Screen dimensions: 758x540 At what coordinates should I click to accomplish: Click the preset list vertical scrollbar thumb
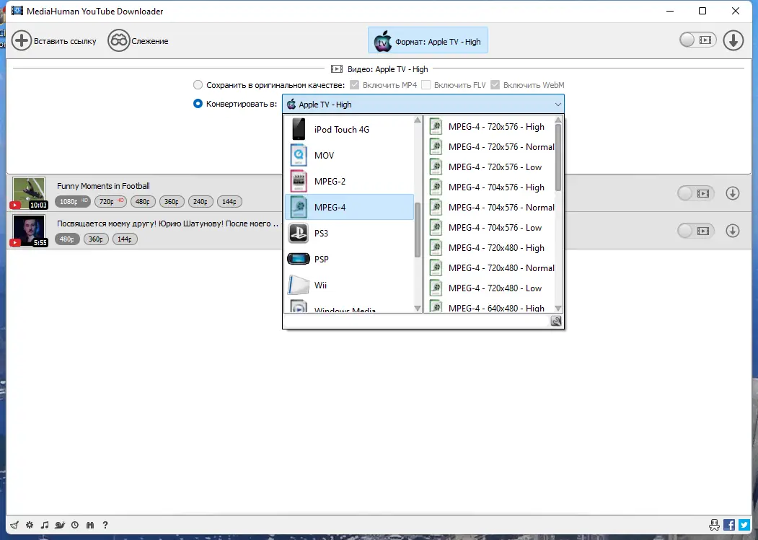coord(558,157)
